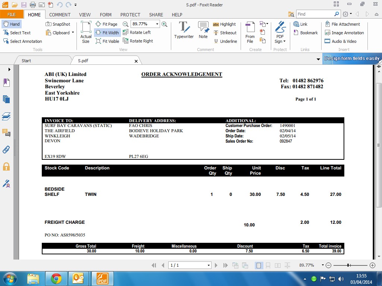Open the PDF Sign tool

point(280,32)
